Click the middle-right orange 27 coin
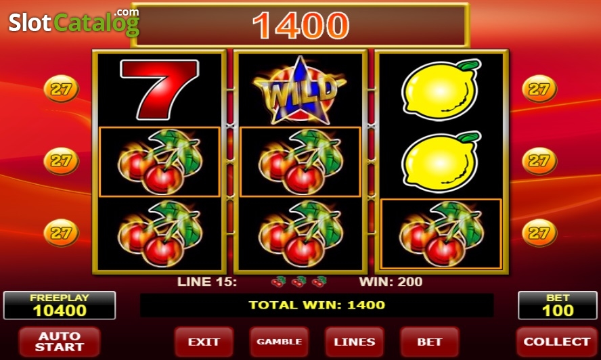 539,161
